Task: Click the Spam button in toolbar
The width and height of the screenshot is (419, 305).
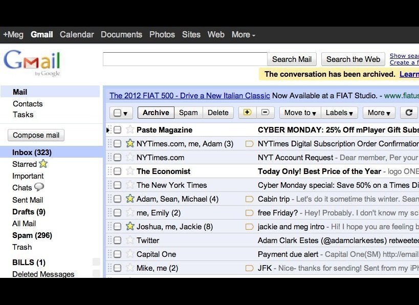Action: 188,113
